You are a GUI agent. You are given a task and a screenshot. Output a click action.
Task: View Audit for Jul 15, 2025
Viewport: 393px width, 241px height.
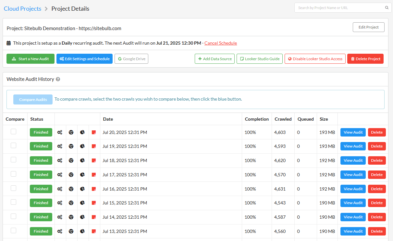tap(353, 203)
